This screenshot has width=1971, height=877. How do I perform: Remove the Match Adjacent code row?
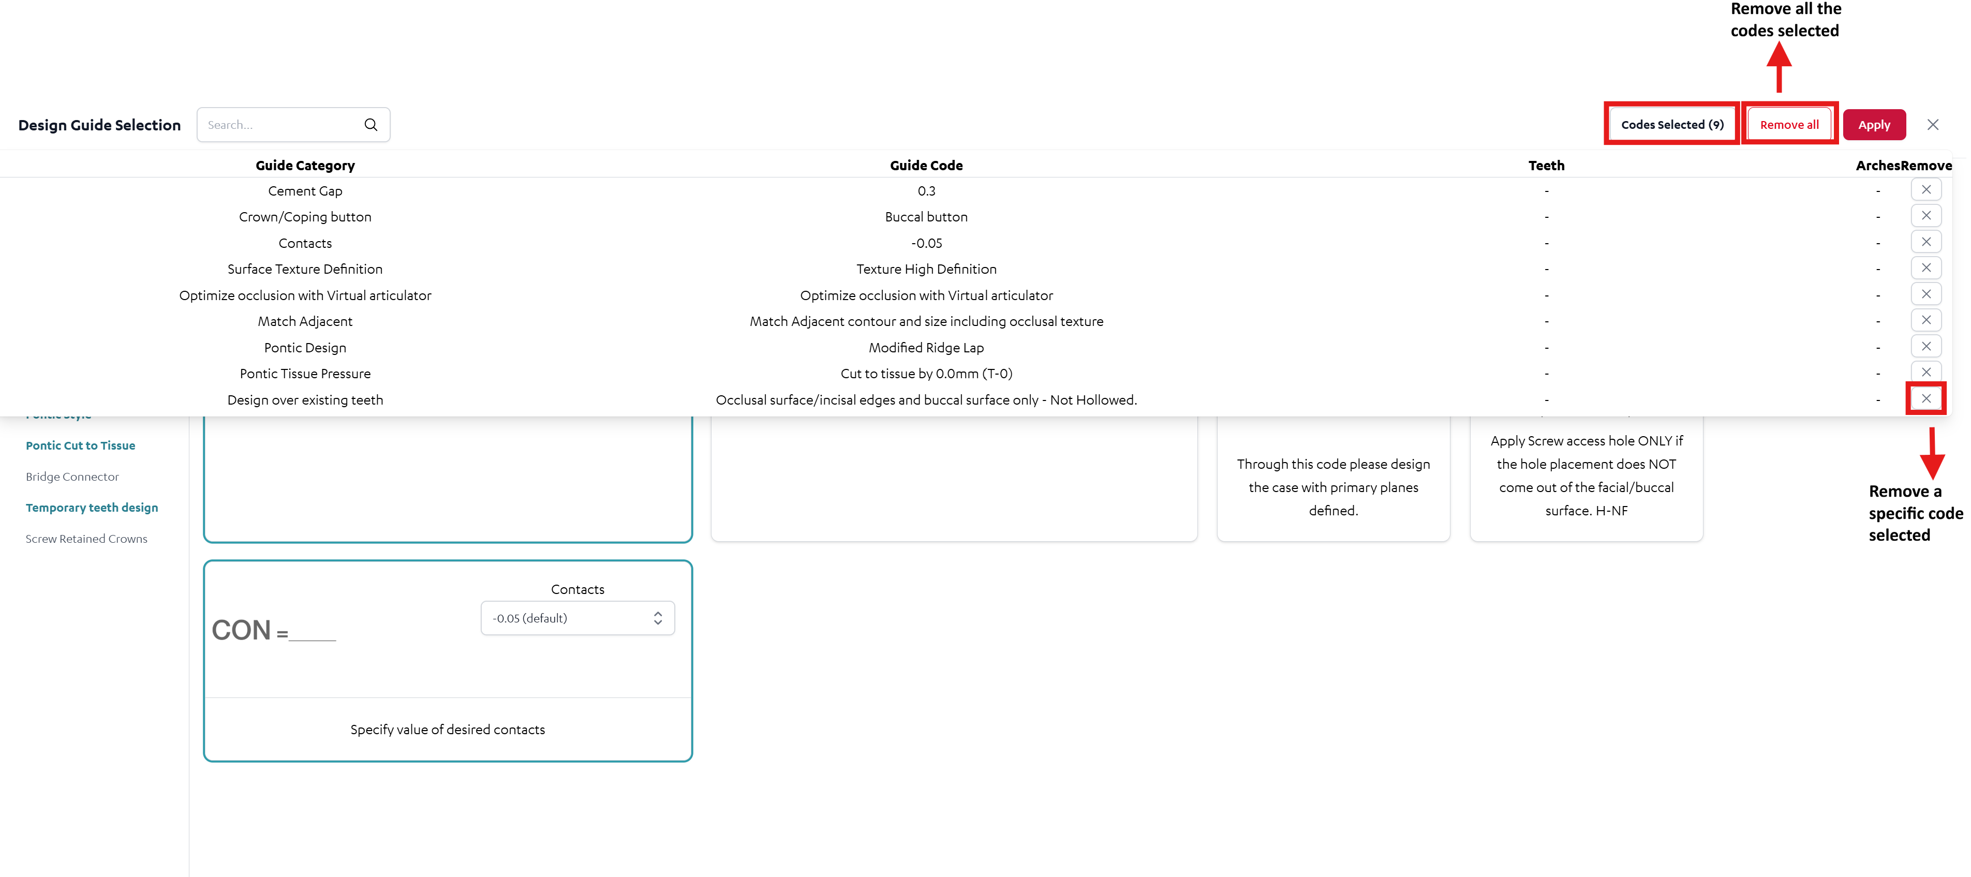coord(1926,320)
